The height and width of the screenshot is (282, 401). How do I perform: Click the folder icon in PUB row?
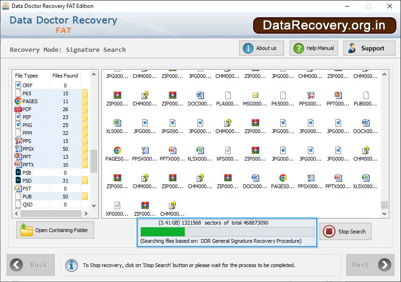(x=85, y=196)
